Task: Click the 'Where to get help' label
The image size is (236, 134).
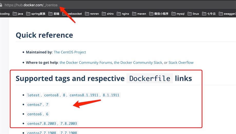Action: [42, 63]
